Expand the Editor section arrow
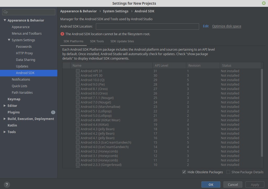 [x=5, y=106]
